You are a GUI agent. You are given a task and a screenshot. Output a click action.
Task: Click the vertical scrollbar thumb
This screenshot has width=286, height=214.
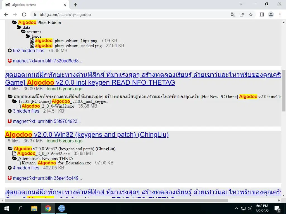pyautogui.click(x=284, y=91)
